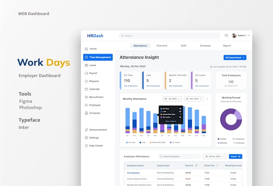Image resolution: width=273 pixels, height=186 pixels.
Task: Click the Export button
Action: coord(235,156)
